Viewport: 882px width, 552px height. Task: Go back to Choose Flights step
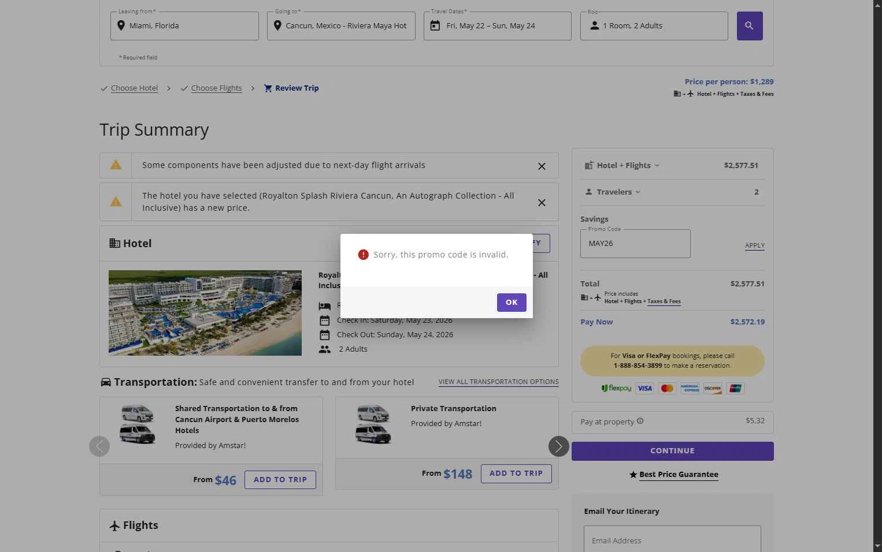(x=216, y=88)
